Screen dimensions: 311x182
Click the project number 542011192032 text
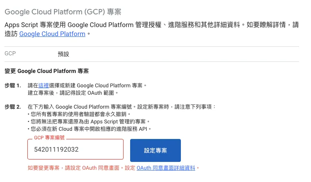pos(57,150)
